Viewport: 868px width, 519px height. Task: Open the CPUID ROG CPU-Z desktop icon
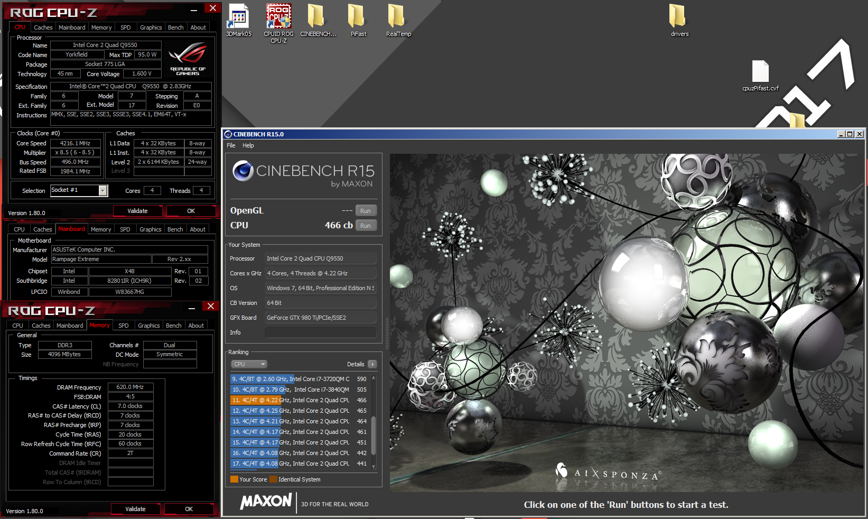pos(278,23)
